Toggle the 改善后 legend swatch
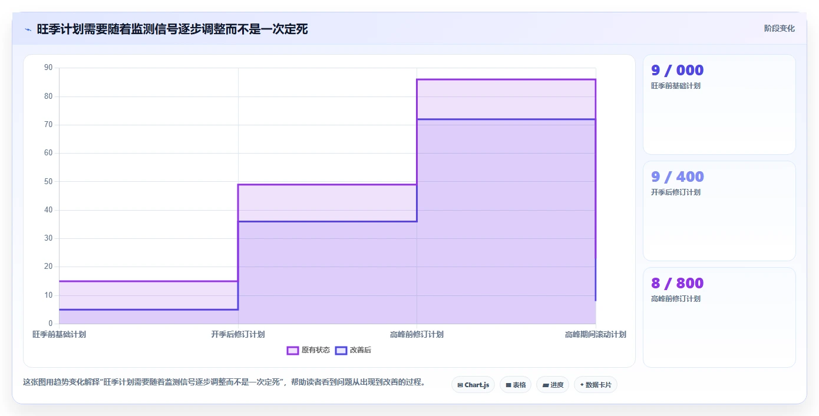819x416 pixels. 341,350
